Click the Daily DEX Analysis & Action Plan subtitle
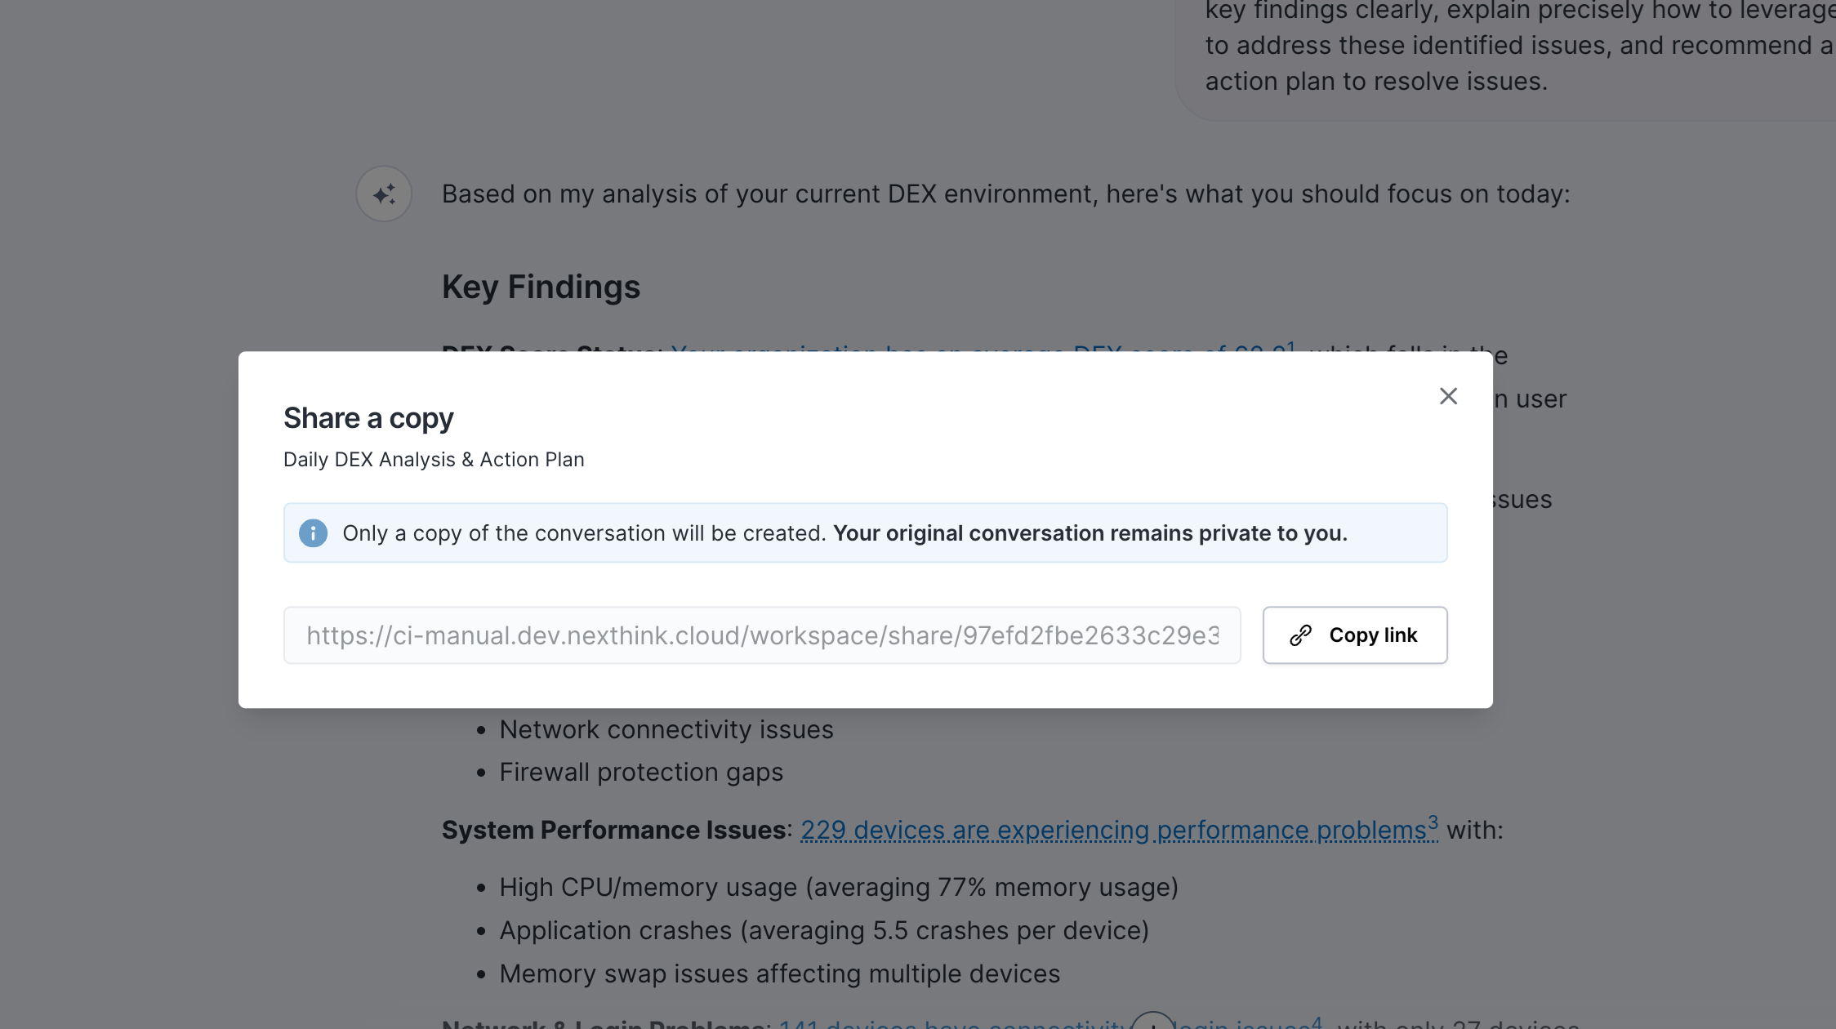 click(434, 460)
